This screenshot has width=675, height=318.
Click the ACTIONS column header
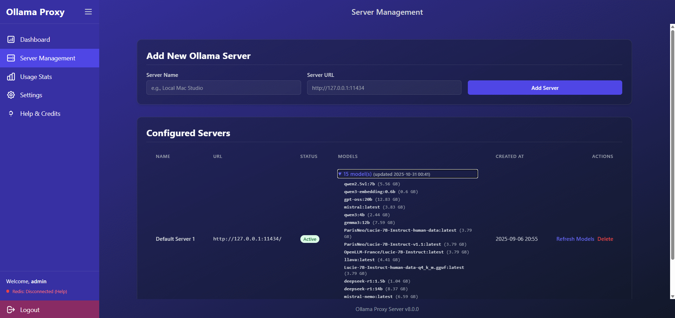pos(603,156)
